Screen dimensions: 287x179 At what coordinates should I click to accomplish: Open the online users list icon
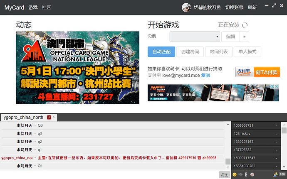tap(275, 174)
